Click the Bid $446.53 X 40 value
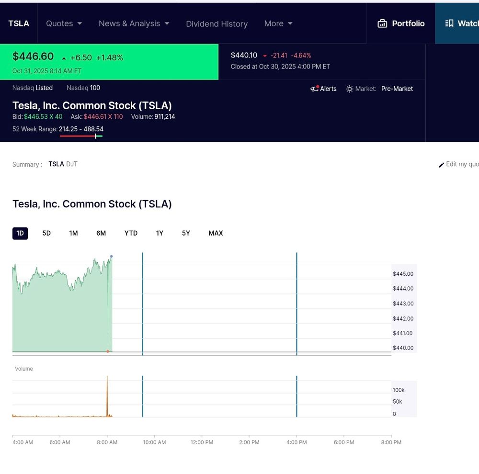 [x=43, y=117]
